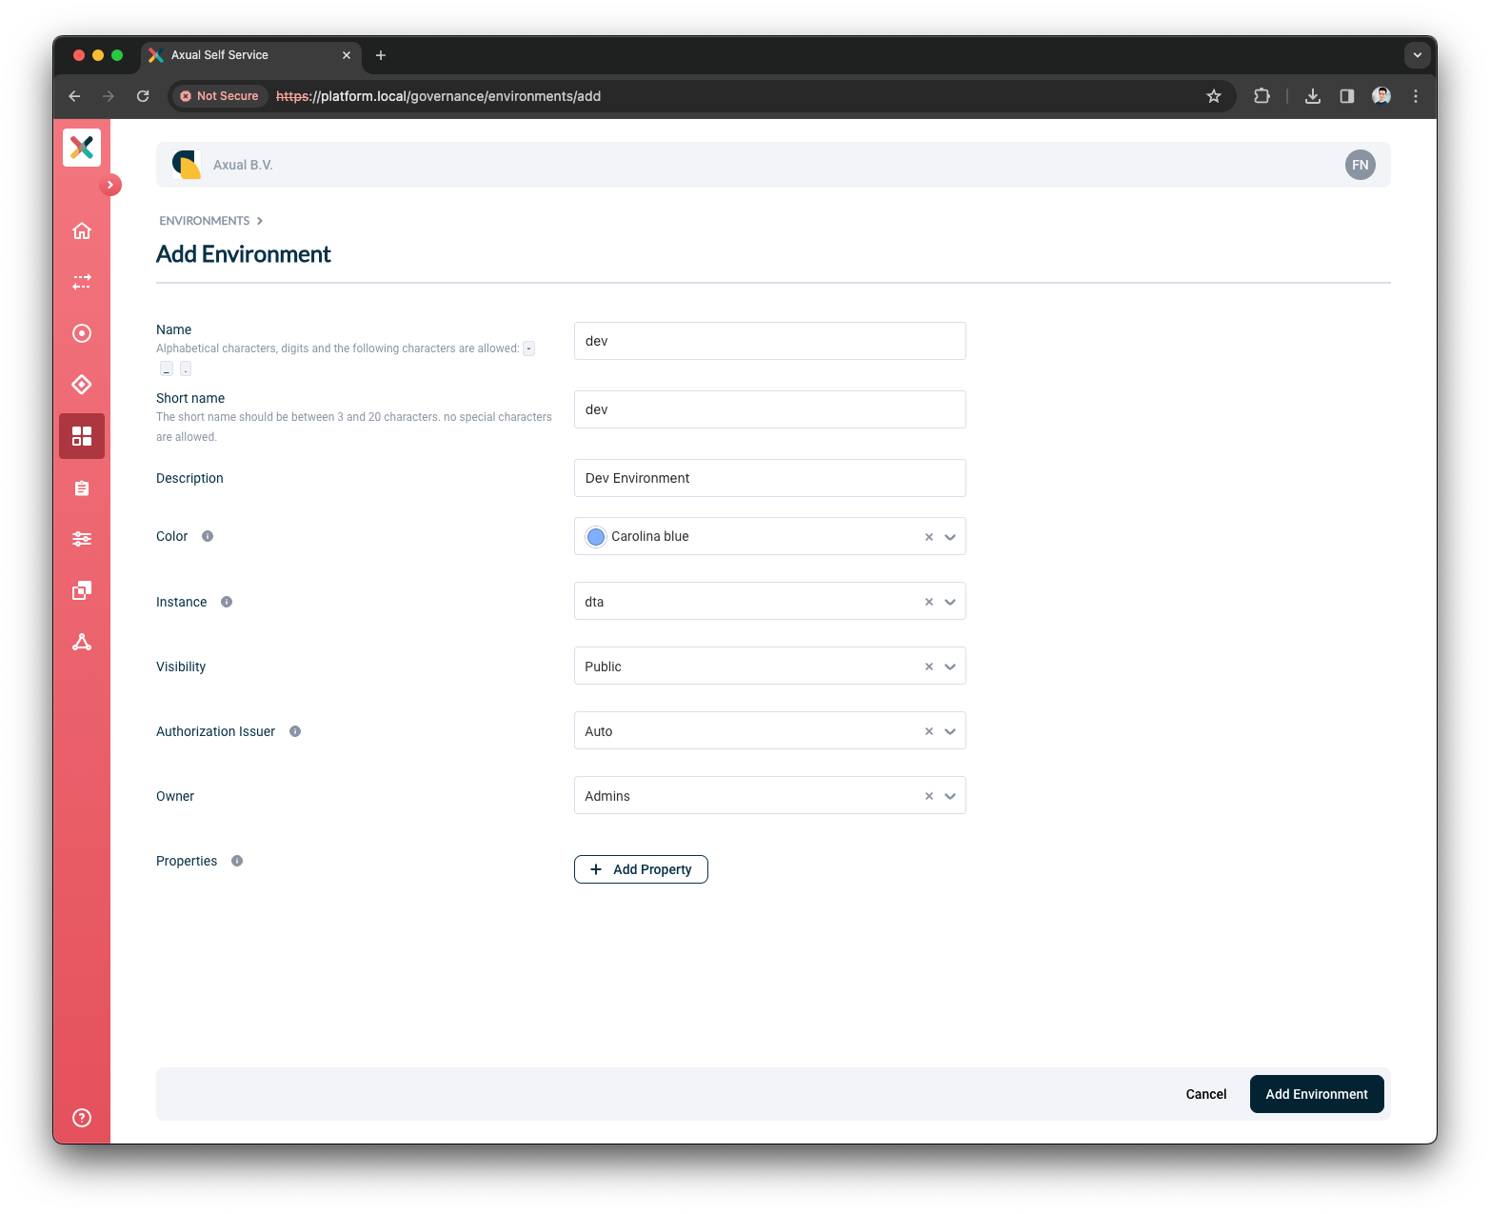The height and width of the screenshot is (1214, 1490).
Task: Open the overlapping squares sidebar icon
Action: tap(82, 590)
